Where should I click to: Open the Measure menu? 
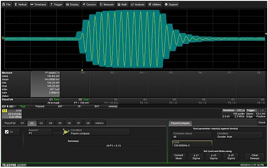tap(107, 4)
